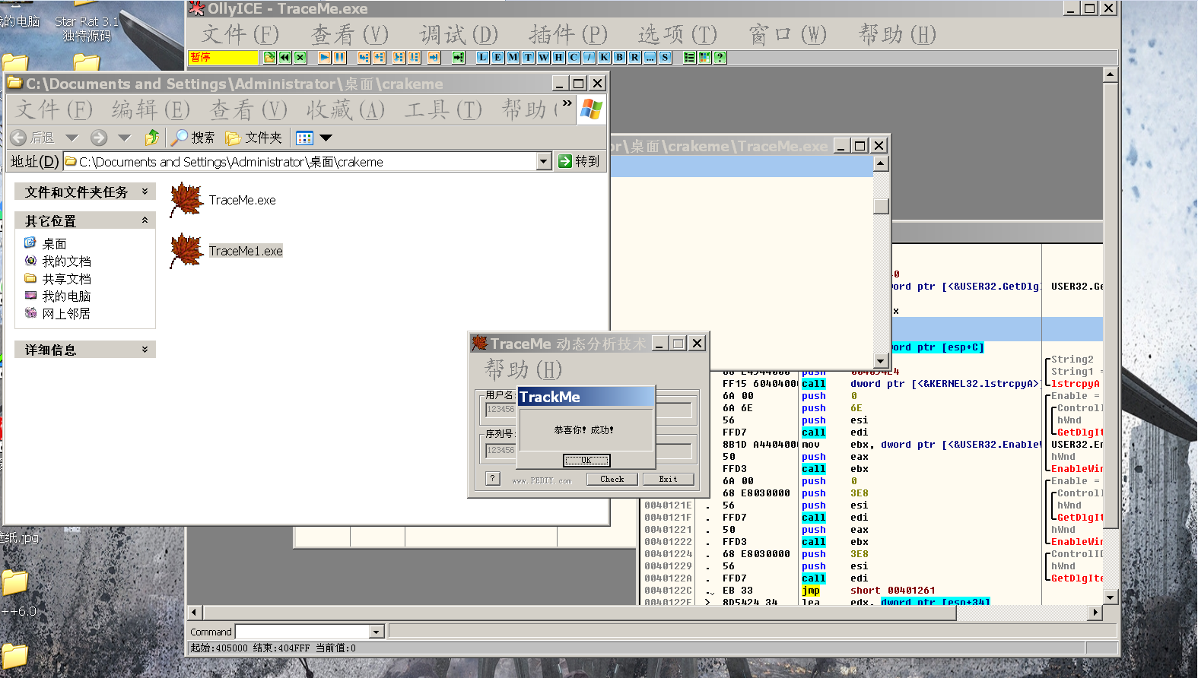Select the TraceMe.exe file
Viewport: 1198px width, 678px height.
(x=224, y=200)
